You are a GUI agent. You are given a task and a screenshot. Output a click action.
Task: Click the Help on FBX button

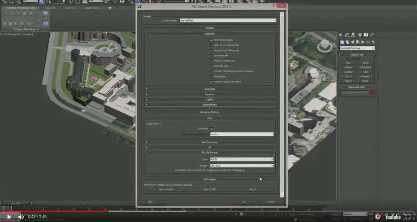coord(209,189)
